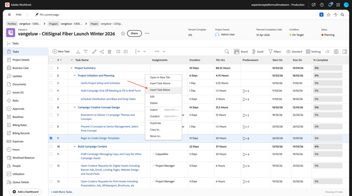The height and width of the screenshot is (196, 352).
Task: Open Verify Project Setup and Schedule task
Action: pos(100,83)
